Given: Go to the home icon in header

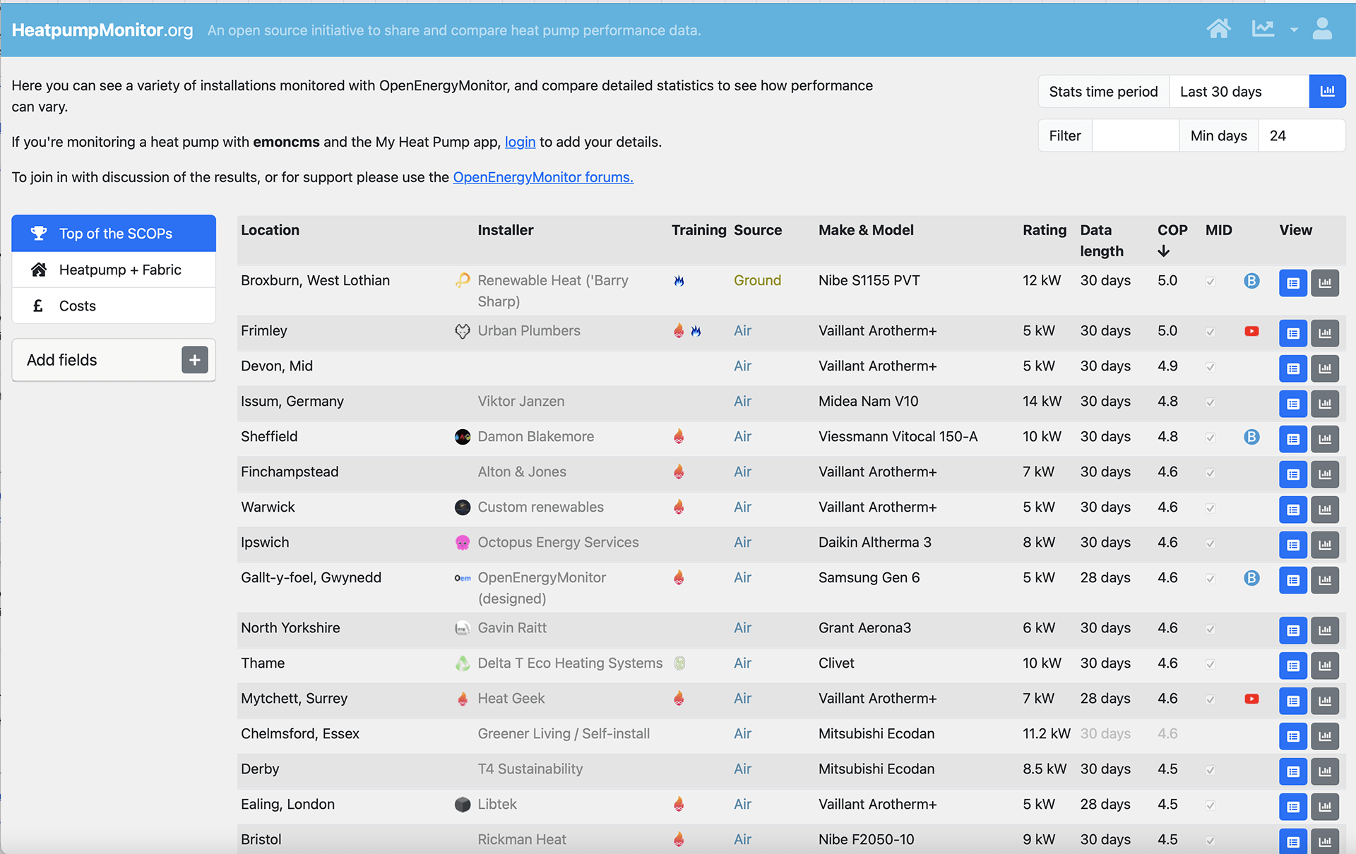Looking at the screenshot, I should click(1218, 30).
